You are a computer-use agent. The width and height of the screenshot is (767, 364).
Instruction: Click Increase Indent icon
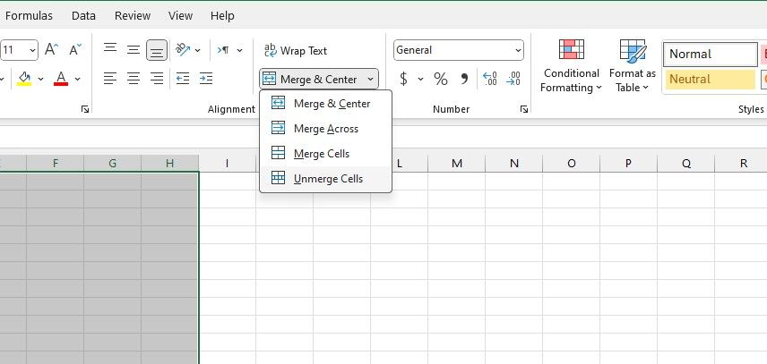(x=206, y=78)
